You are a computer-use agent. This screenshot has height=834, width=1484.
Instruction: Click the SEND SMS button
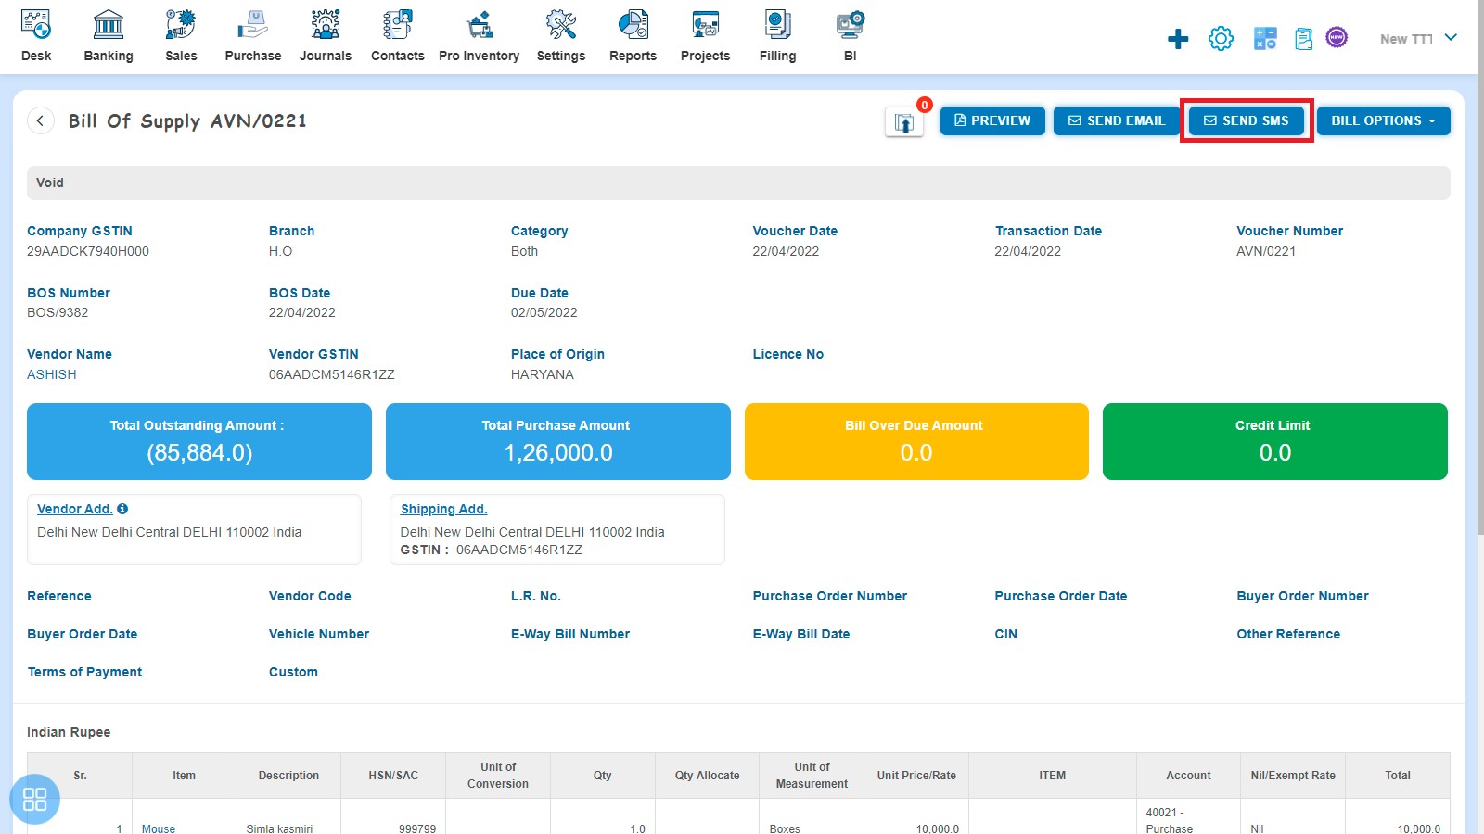1247,120
